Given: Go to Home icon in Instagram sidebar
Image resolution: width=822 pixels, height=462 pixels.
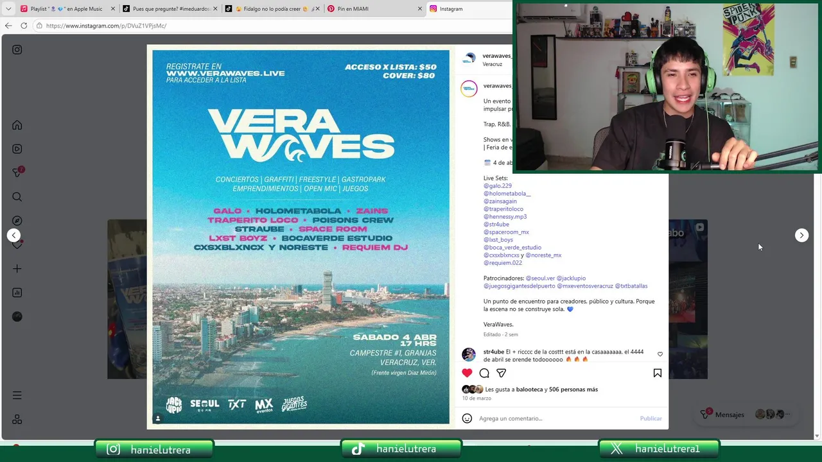Looking at the screenshot, I should [17, 125].
